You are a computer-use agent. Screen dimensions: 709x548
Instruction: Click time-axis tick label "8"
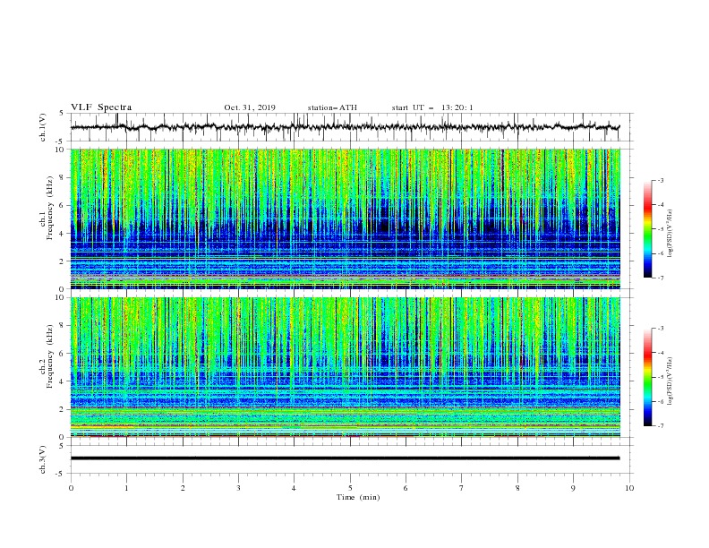pos(517,488)
